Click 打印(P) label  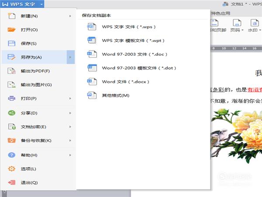(x=28, y=98)
